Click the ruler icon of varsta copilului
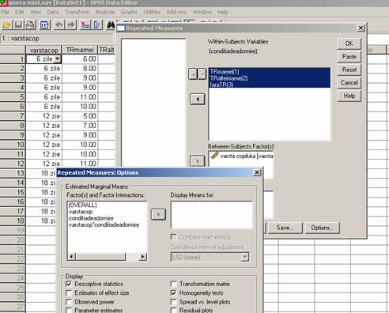 click(x=215, y=156)
